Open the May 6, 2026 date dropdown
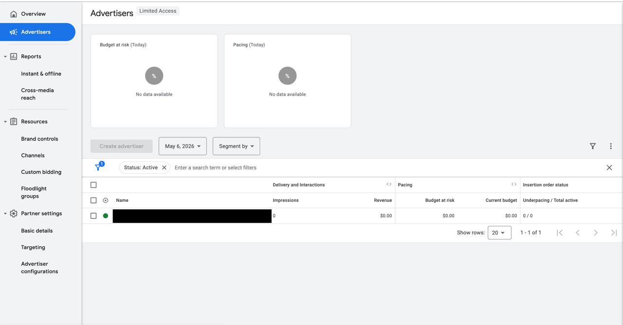623x325 pixels. click(x=183, y=146)
